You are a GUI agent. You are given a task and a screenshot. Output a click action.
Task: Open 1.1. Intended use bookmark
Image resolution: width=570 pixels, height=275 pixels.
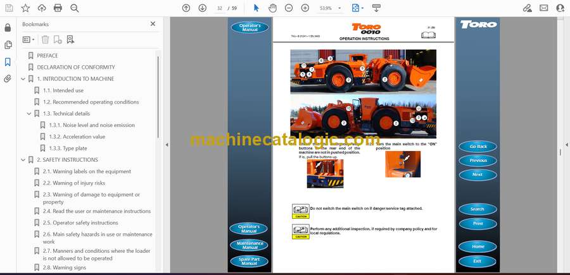(x=63, y=90)
